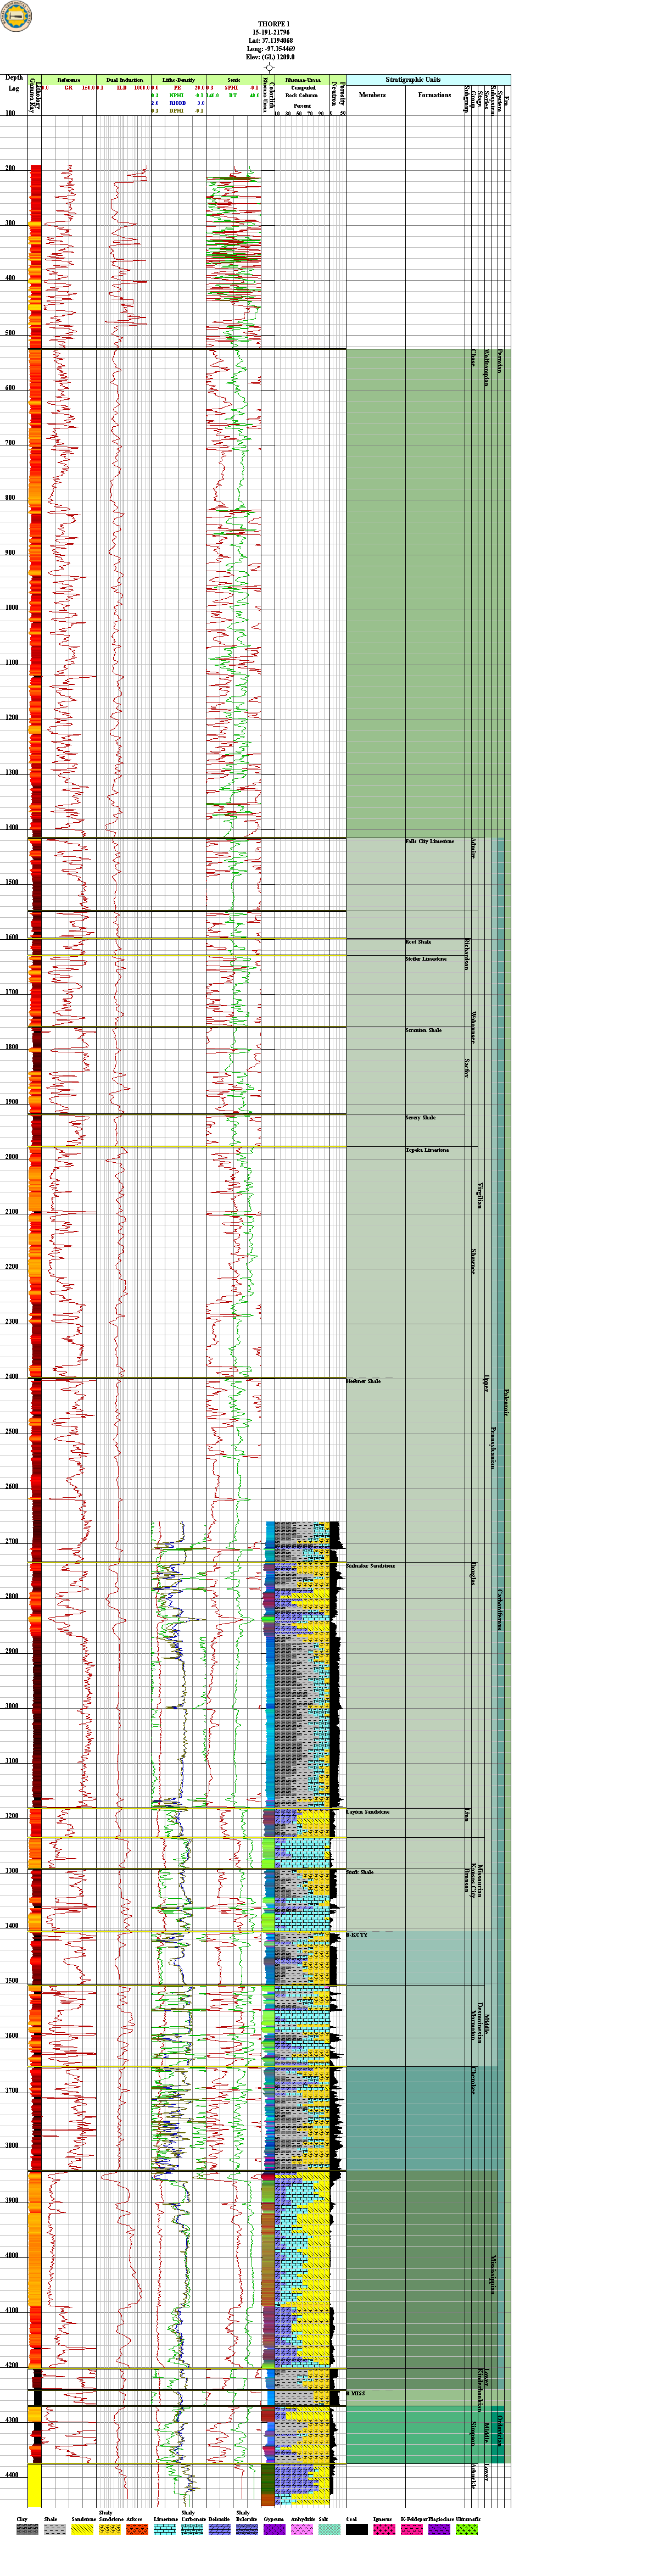Select the Limestone brick pattern swatch
Screen dimensions: 648x2576
164,2529
